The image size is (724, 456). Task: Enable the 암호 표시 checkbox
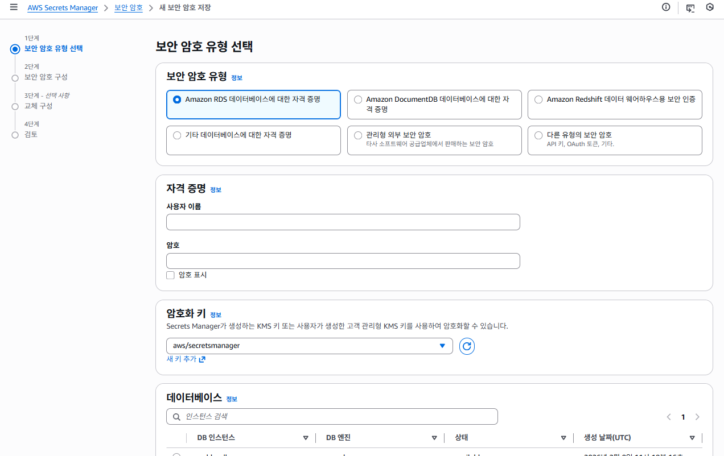[x=170, y=275]
